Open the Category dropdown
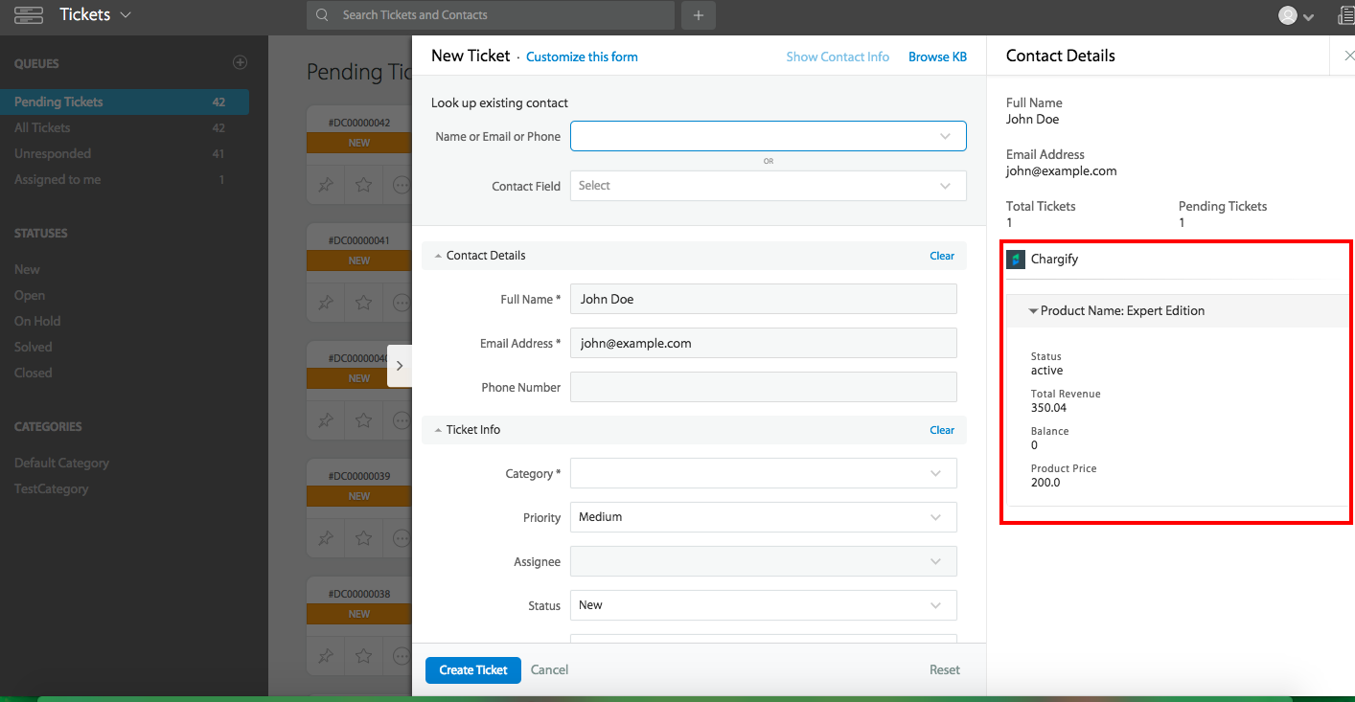 (764, 473)
